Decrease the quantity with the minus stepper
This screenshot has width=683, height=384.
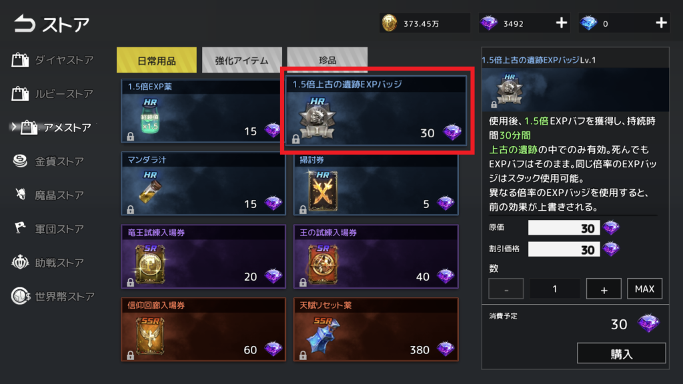[x=506, y=289]
